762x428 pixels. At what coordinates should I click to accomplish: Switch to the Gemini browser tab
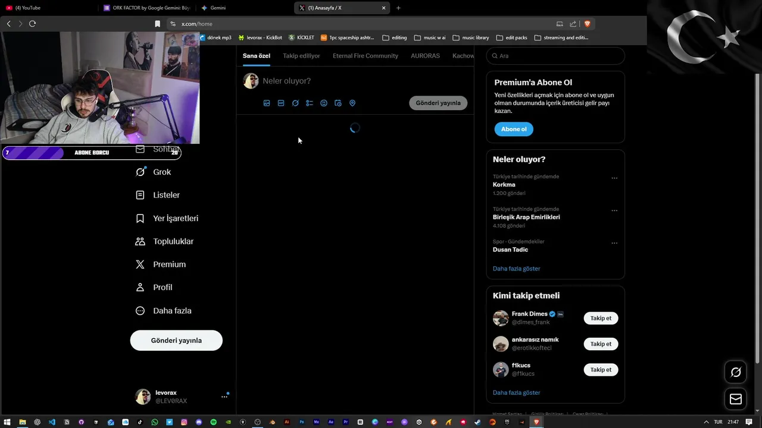pyautogui.click(x=244, y=8)
